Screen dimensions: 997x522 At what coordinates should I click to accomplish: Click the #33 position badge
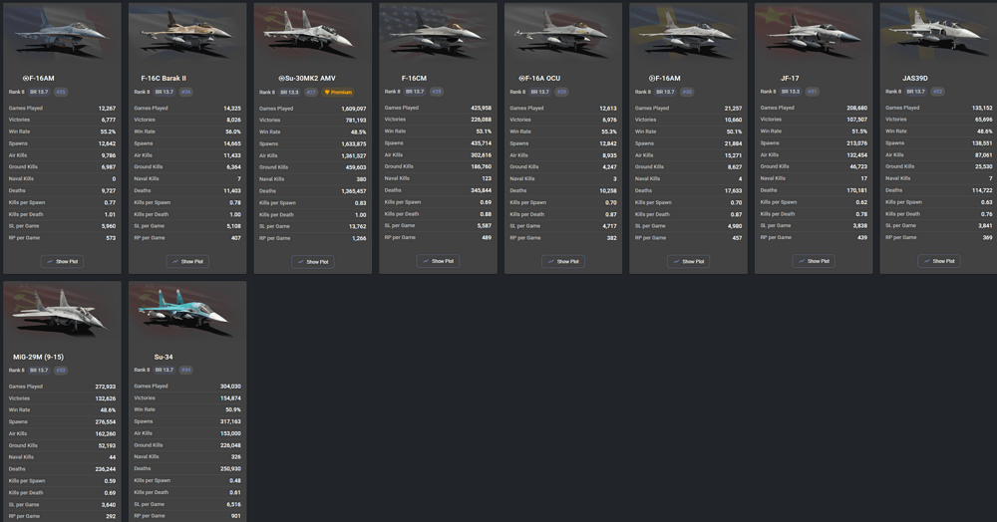point(61,371)
